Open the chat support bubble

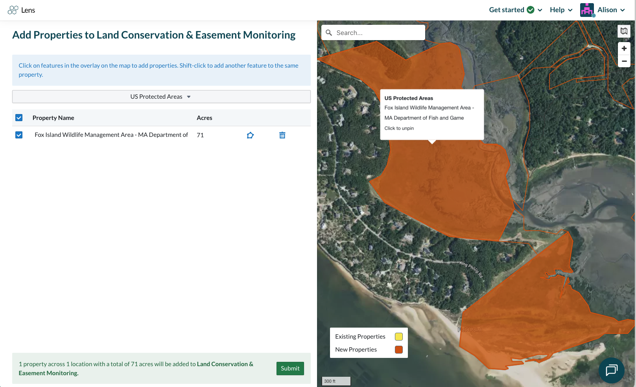[x=611, y=370]
